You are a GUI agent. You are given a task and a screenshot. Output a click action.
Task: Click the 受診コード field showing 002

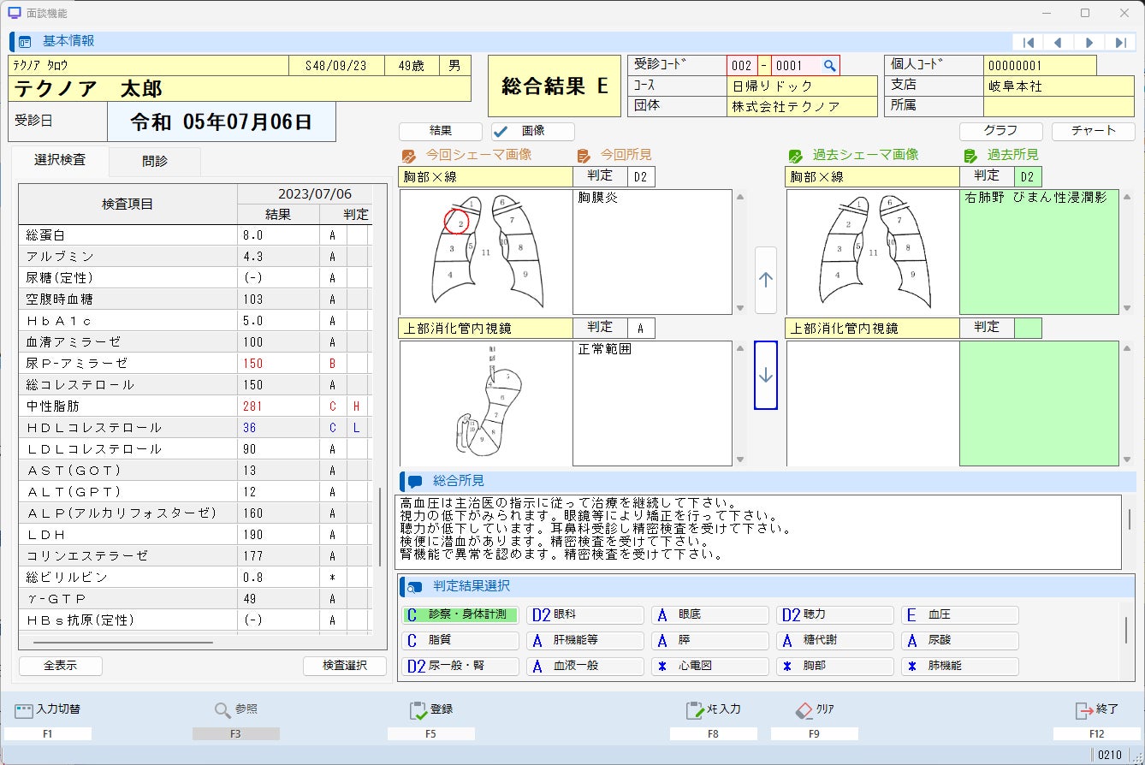pos(742,65)
